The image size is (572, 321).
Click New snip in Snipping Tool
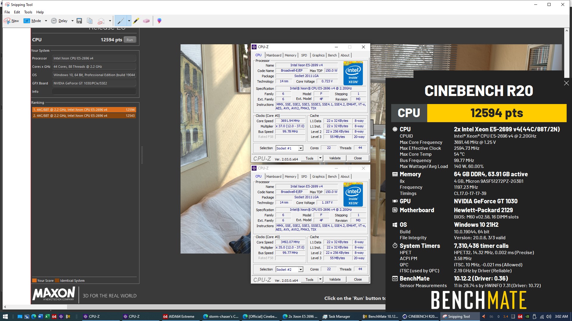click(x=11, y=21)
